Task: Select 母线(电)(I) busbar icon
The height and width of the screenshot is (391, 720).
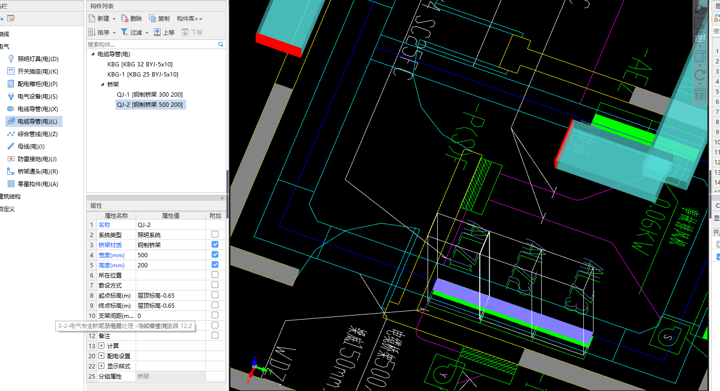Action: coord(11,146)
